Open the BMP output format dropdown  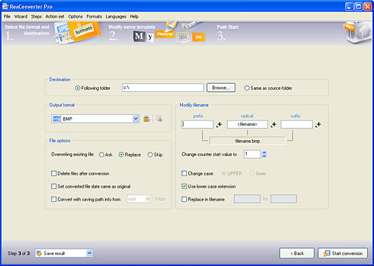136,118
